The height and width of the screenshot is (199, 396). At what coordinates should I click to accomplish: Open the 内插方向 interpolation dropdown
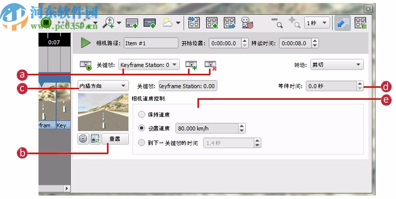tap(103, 86)
